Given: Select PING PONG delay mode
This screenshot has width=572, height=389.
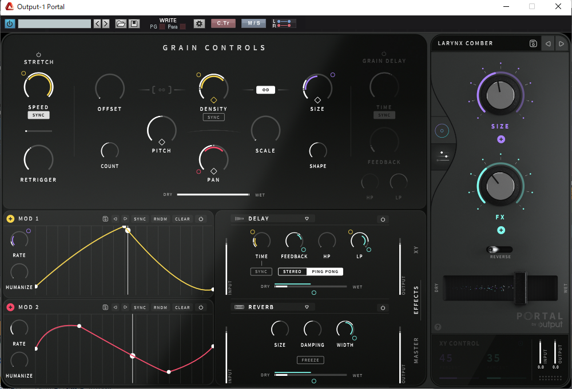Looking at the screenshot, I should click(325, 272).
